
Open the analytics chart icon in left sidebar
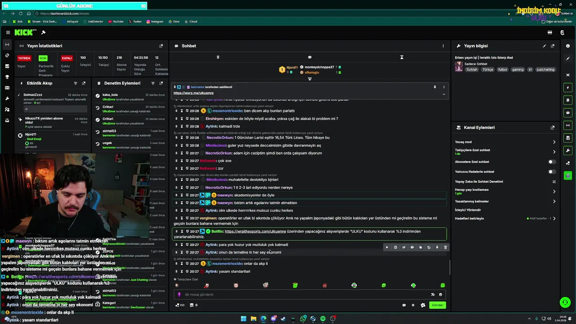pyautogui.click(x=7, y=66)
